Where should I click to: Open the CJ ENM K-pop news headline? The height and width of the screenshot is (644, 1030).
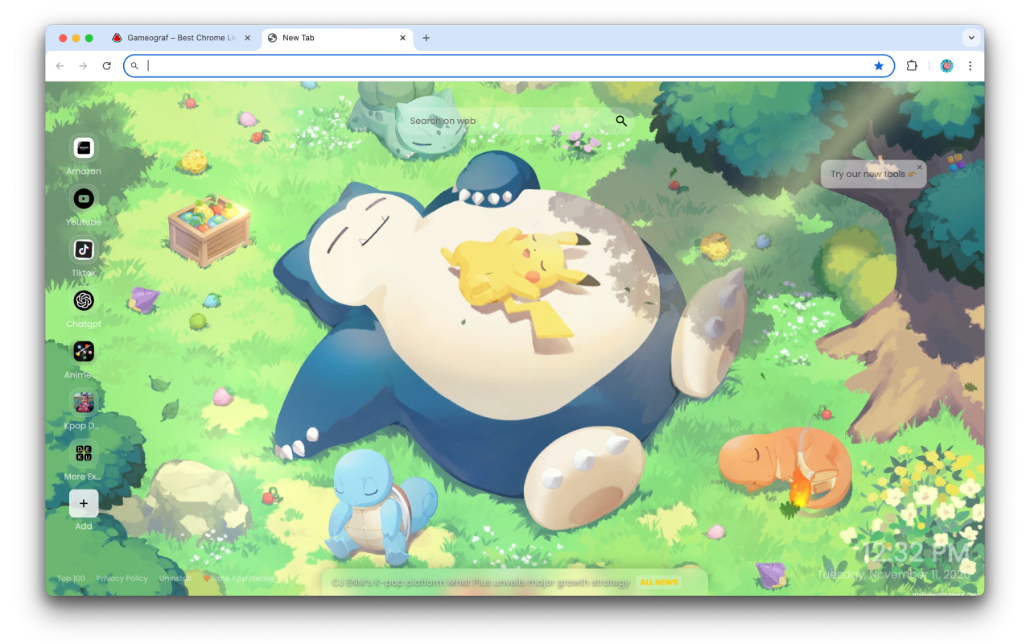(x=480, y=582)
